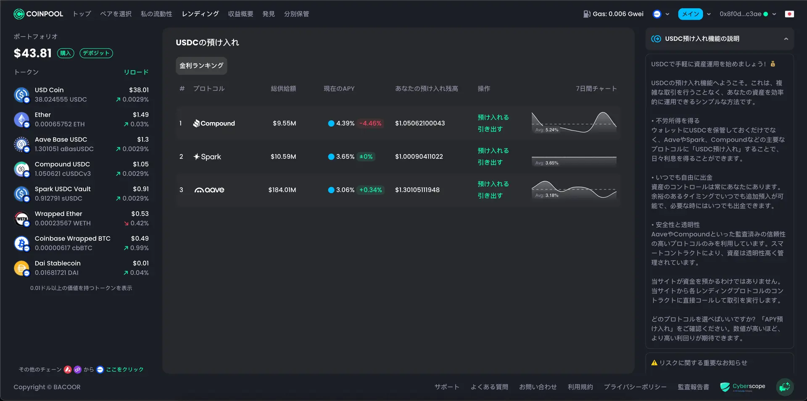Viewport: 807px width, 401px height.
Task: Click the Japan flag language icon
Action: pyautogui.click(x=789, y=14)
